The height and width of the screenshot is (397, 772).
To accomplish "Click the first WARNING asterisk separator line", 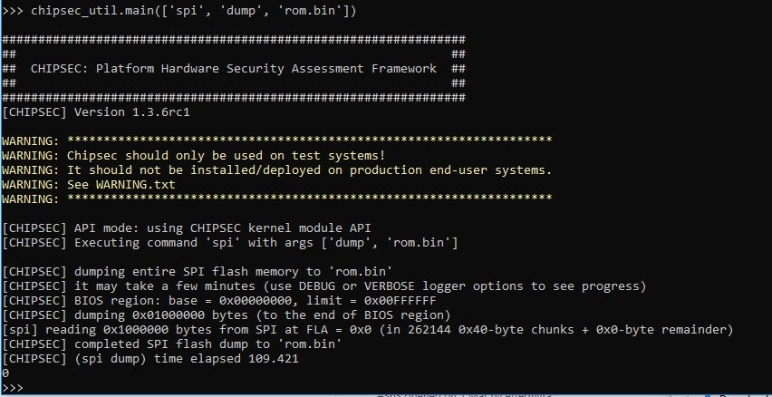I will point(277,140).
